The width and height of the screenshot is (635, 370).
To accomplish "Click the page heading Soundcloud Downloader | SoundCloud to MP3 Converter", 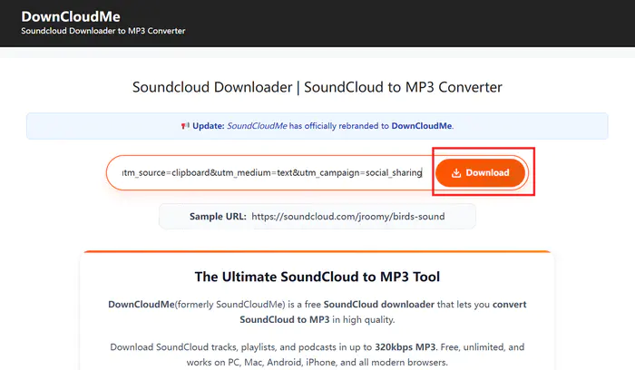I will (x=317, y=87).
